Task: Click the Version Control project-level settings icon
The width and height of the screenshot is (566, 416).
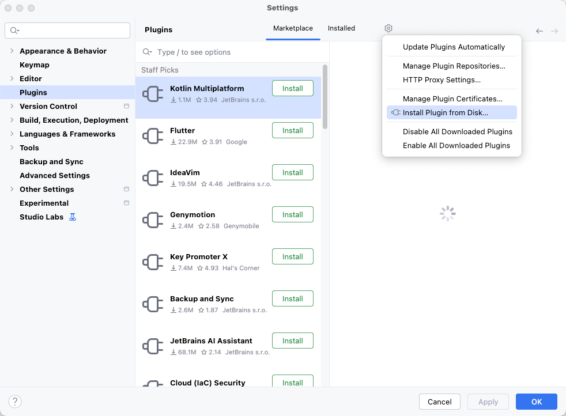Action: [x=126, y=106]
